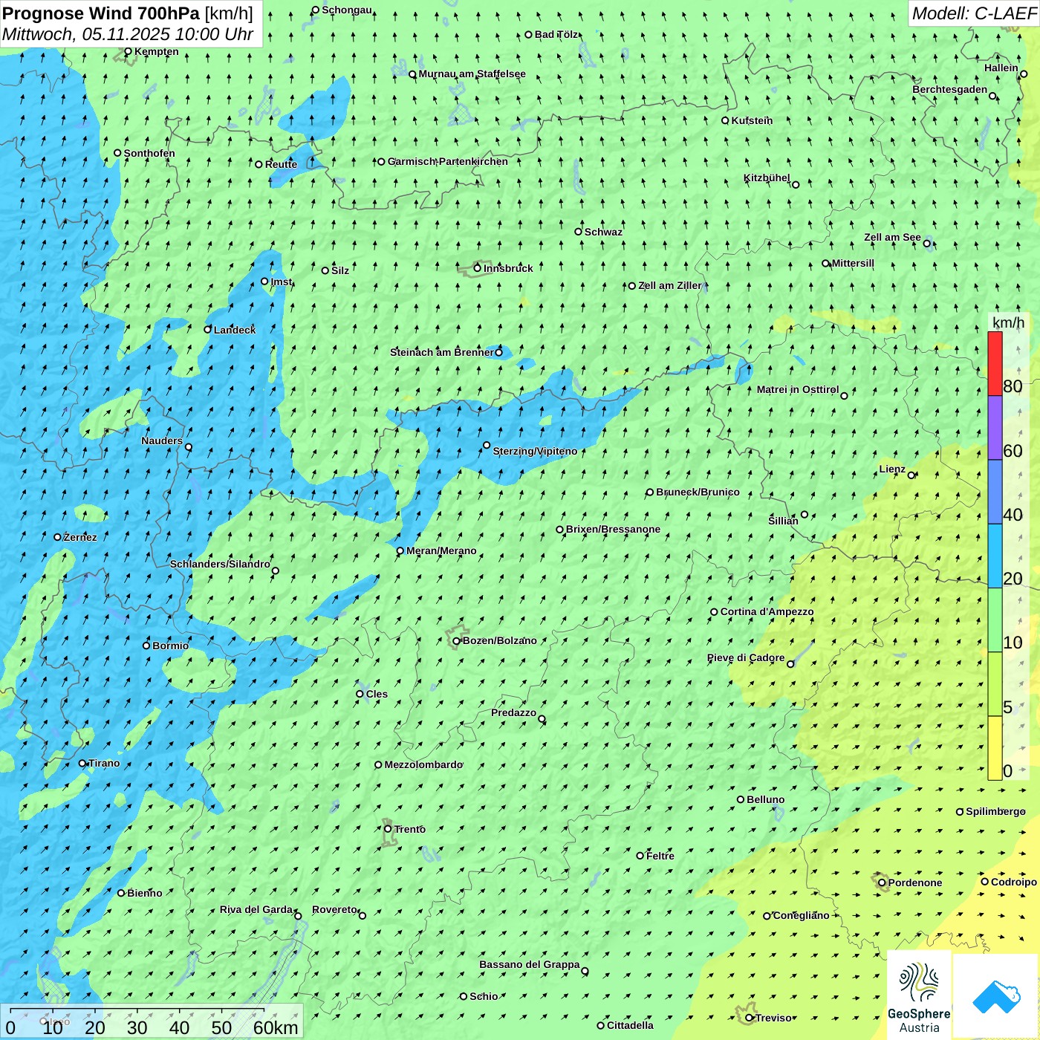Click the Pieve di Cadore label
This screenshot has height=1040, width=1040.
[746, 657]
